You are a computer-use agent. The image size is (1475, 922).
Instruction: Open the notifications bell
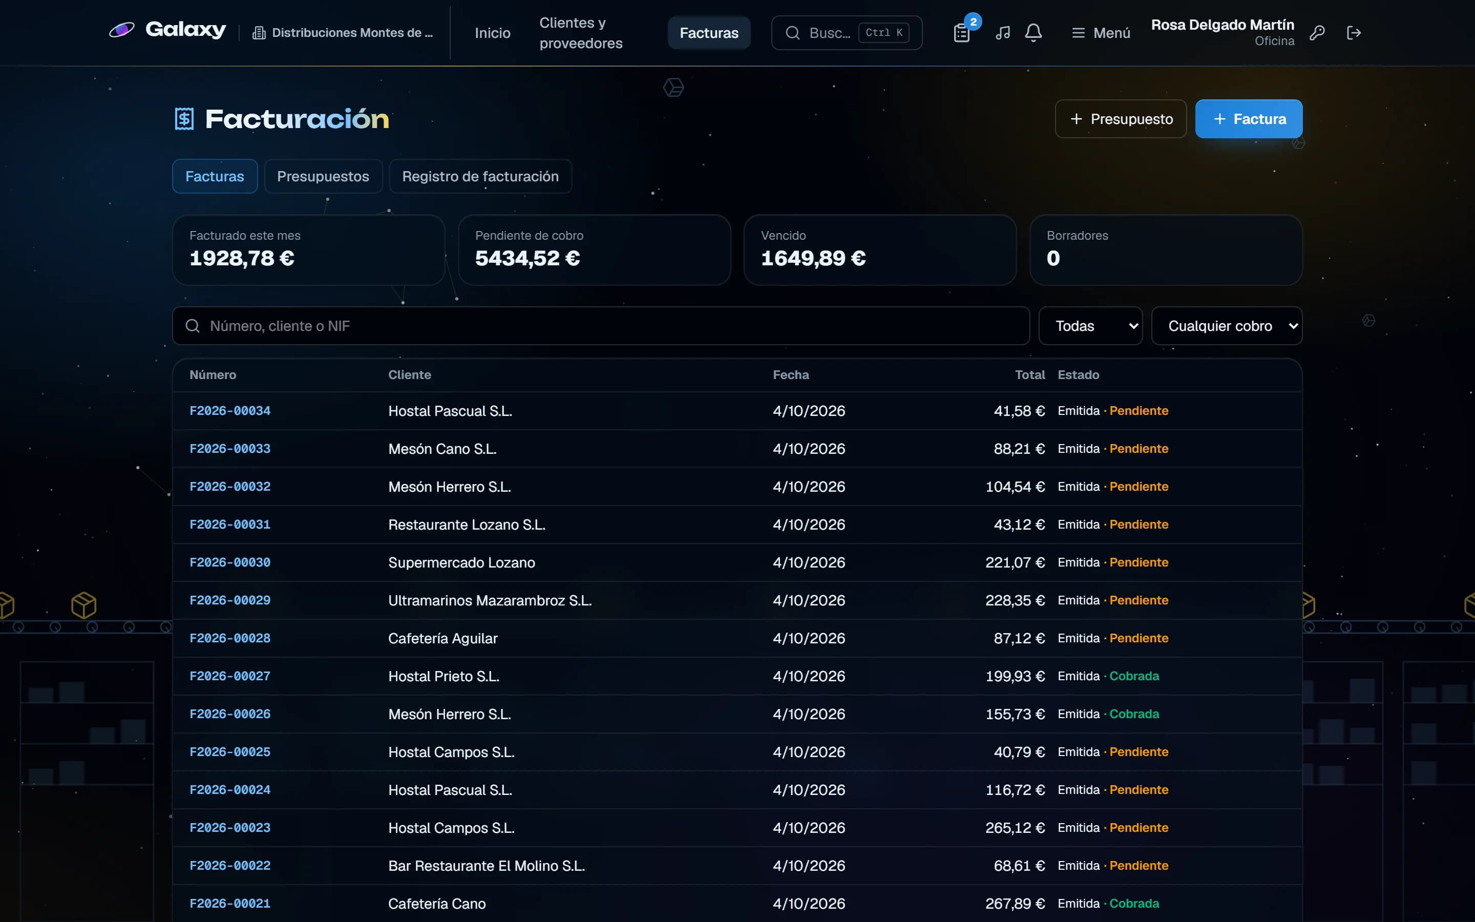pos(1033,33)
